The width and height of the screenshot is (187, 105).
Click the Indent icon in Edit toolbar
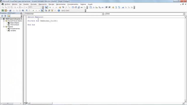pyautogui.click(x=106, y=7)
